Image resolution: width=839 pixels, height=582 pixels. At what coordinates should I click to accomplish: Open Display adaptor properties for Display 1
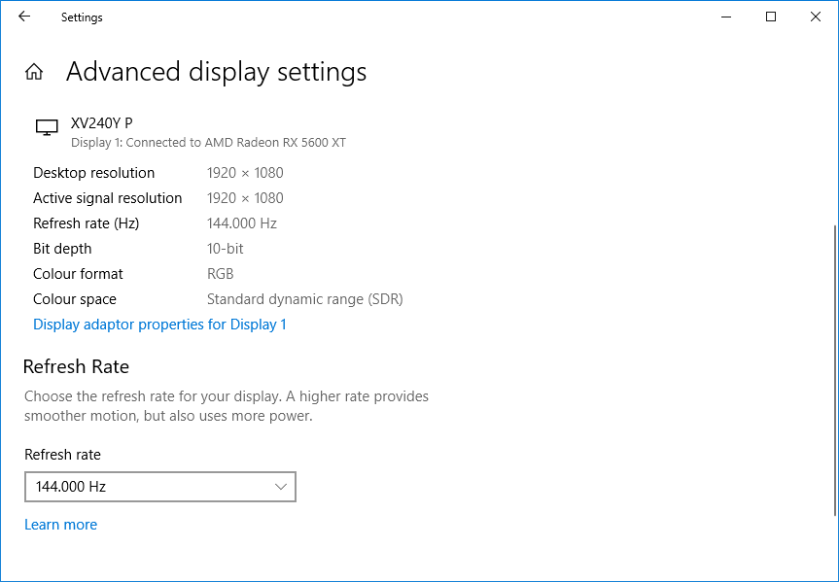point(159,325)
